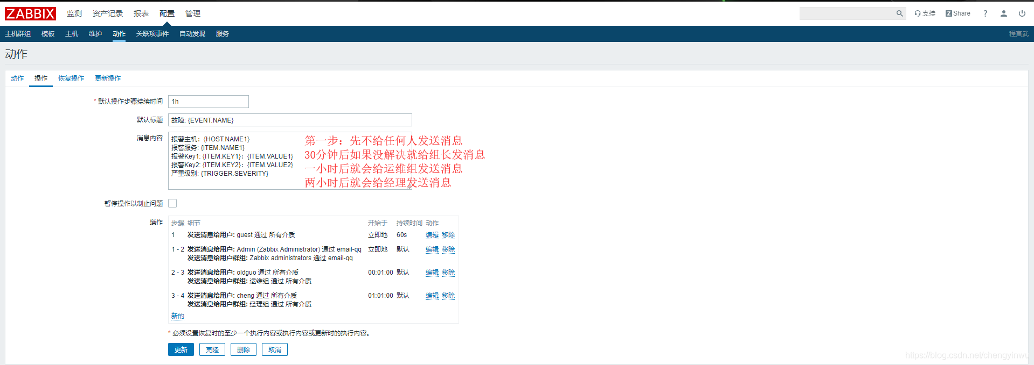Viewport: 1034px width, 365px height.
Task: Switch to the 动作 tab
Action: coord(17,78)
